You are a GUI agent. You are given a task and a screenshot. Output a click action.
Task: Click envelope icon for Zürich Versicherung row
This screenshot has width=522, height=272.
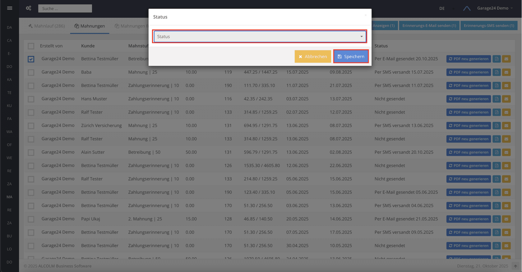(506, 126)
